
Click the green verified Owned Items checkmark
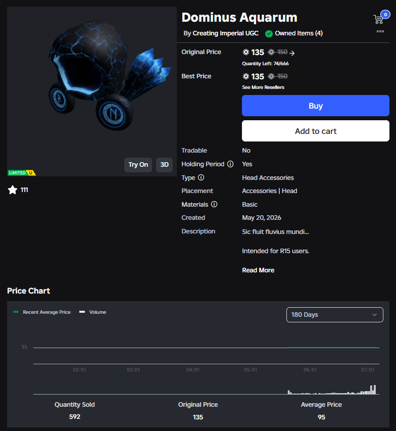tap(269, 33)
